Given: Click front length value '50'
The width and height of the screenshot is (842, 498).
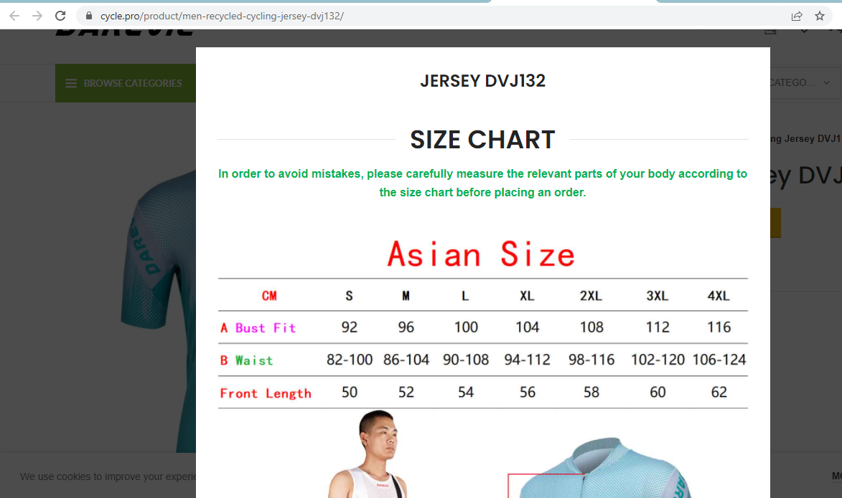Looking at the screenshot, I should pos(349,393).
